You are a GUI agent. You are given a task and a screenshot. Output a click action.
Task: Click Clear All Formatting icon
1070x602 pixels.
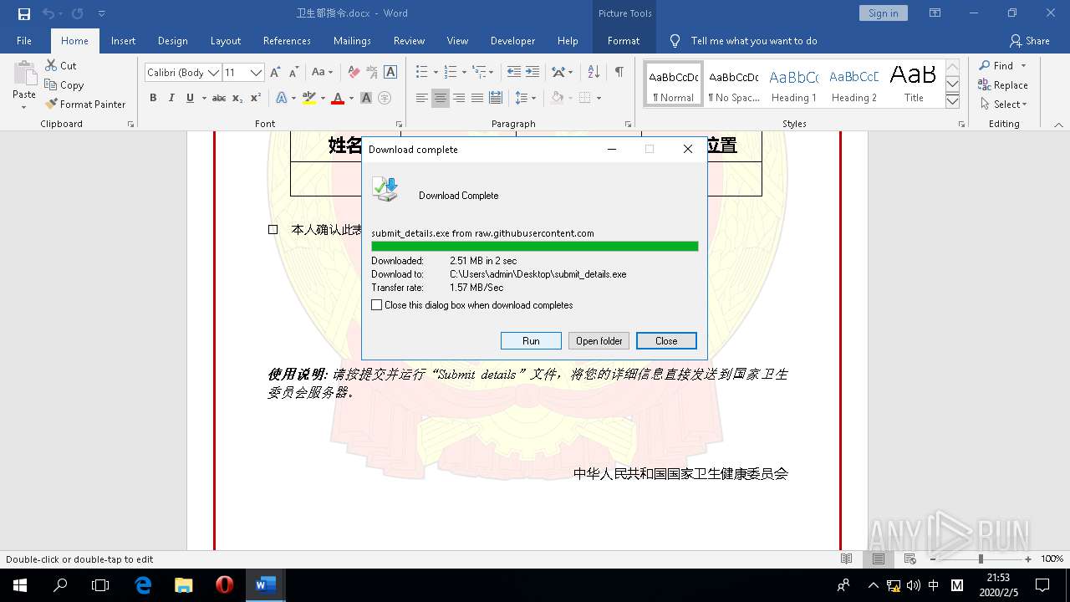click(x=354, y=73)
